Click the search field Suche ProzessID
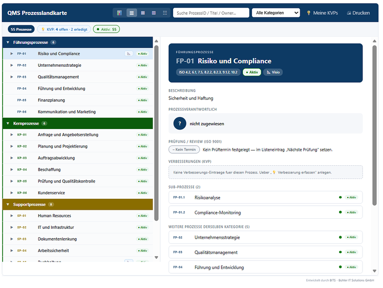Screen dimensions: 383x288 [x=211, y=13]
